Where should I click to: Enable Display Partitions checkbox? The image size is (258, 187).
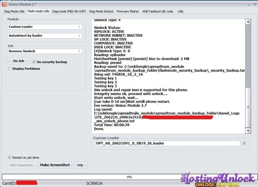point(9,68)
